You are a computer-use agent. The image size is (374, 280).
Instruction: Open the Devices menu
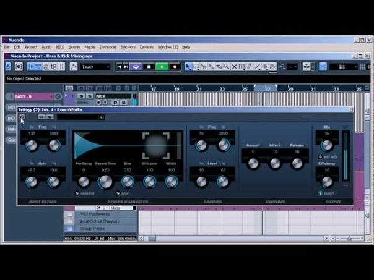[x=147, y=47]
